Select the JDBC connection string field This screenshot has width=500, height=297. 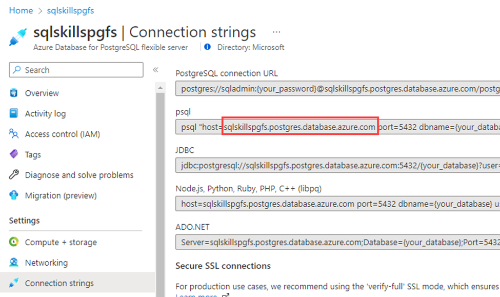click(337, 165)
